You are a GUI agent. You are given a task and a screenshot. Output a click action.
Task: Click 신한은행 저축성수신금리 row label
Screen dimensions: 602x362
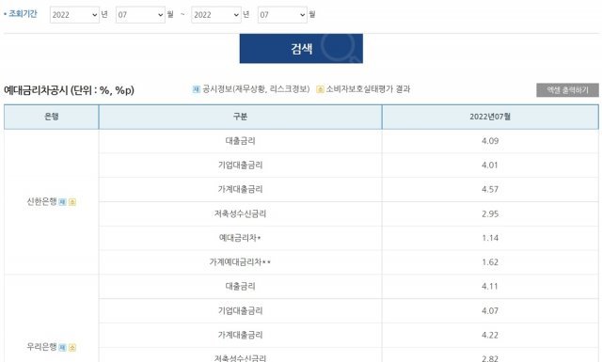click(x=241, y=213)
